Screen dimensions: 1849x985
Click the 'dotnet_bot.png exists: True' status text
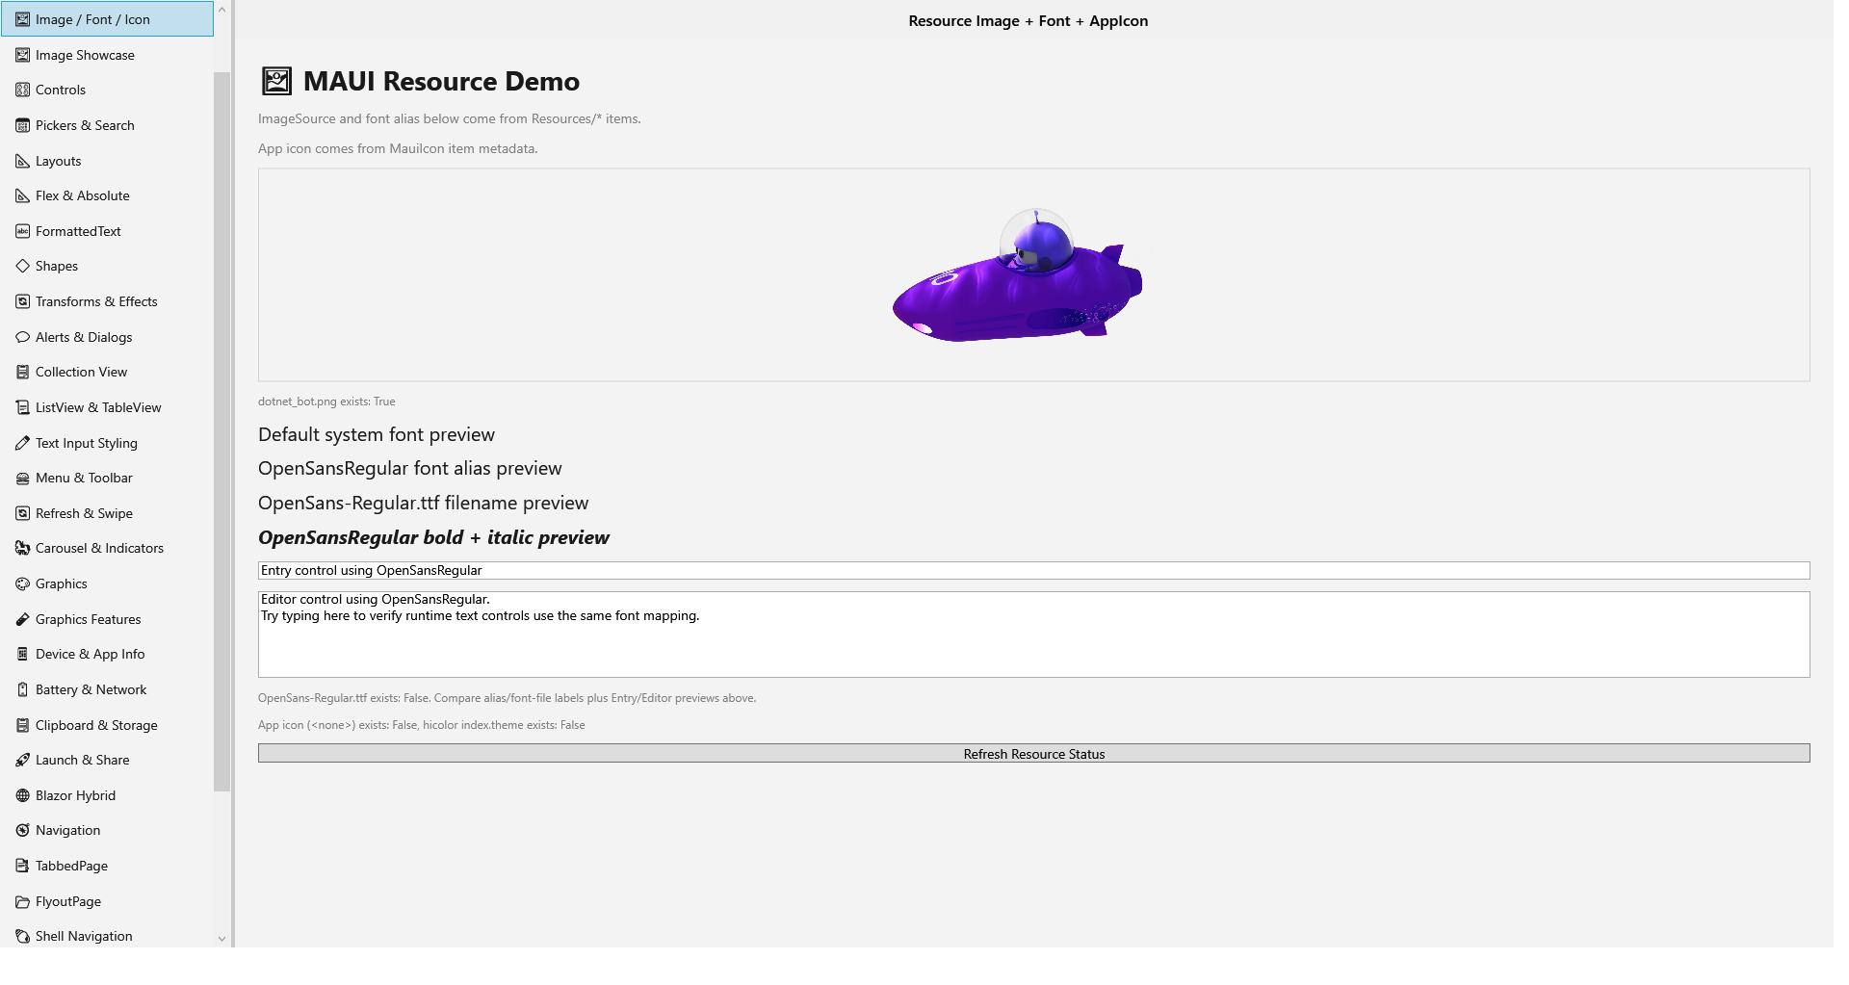pyautogui.click(x=326, y=402)
